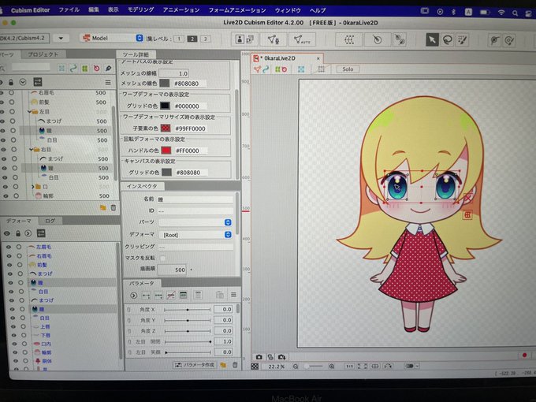Screen dimensions: 536x402
Task: Open the ウィンドウ menu
Action: (x=288, y=10)
